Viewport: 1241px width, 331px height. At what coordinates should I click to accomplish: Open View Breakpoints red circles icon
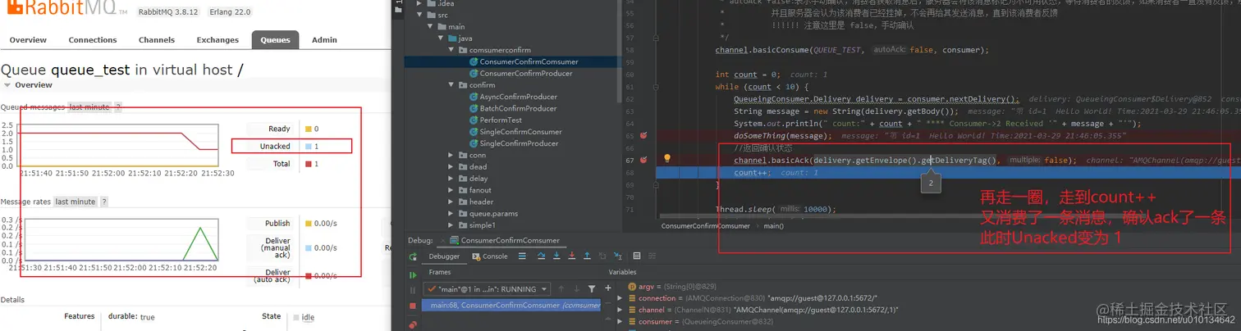(x=413, y=324)
